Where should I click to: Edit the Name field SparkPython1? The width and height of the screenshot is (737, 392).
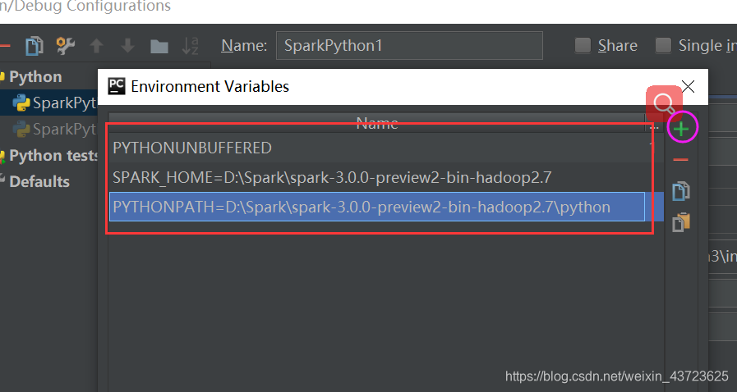(x=409, y=45)
